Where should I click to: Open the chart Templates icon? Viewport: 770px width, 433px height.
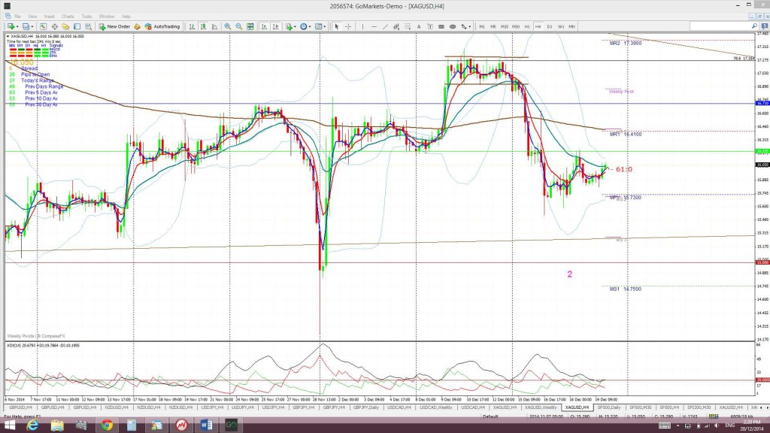pyautogui.click(x=318, y=26)
